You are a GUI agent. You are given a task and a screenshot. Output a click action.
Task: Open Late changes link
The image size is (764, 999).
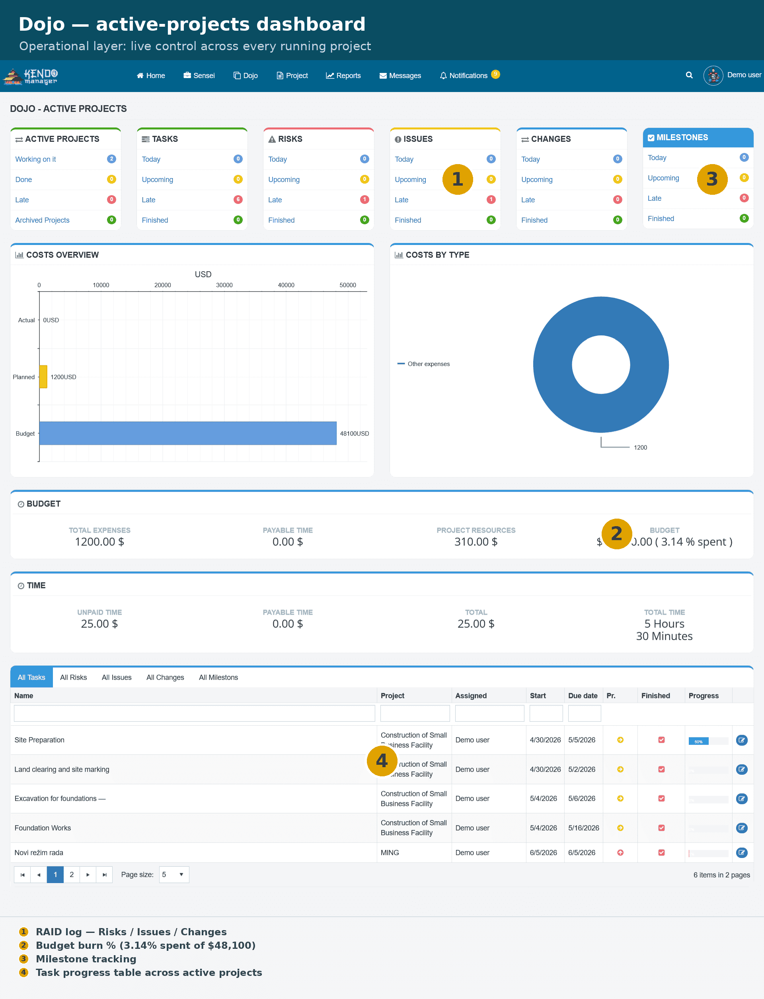click(528, 200)
